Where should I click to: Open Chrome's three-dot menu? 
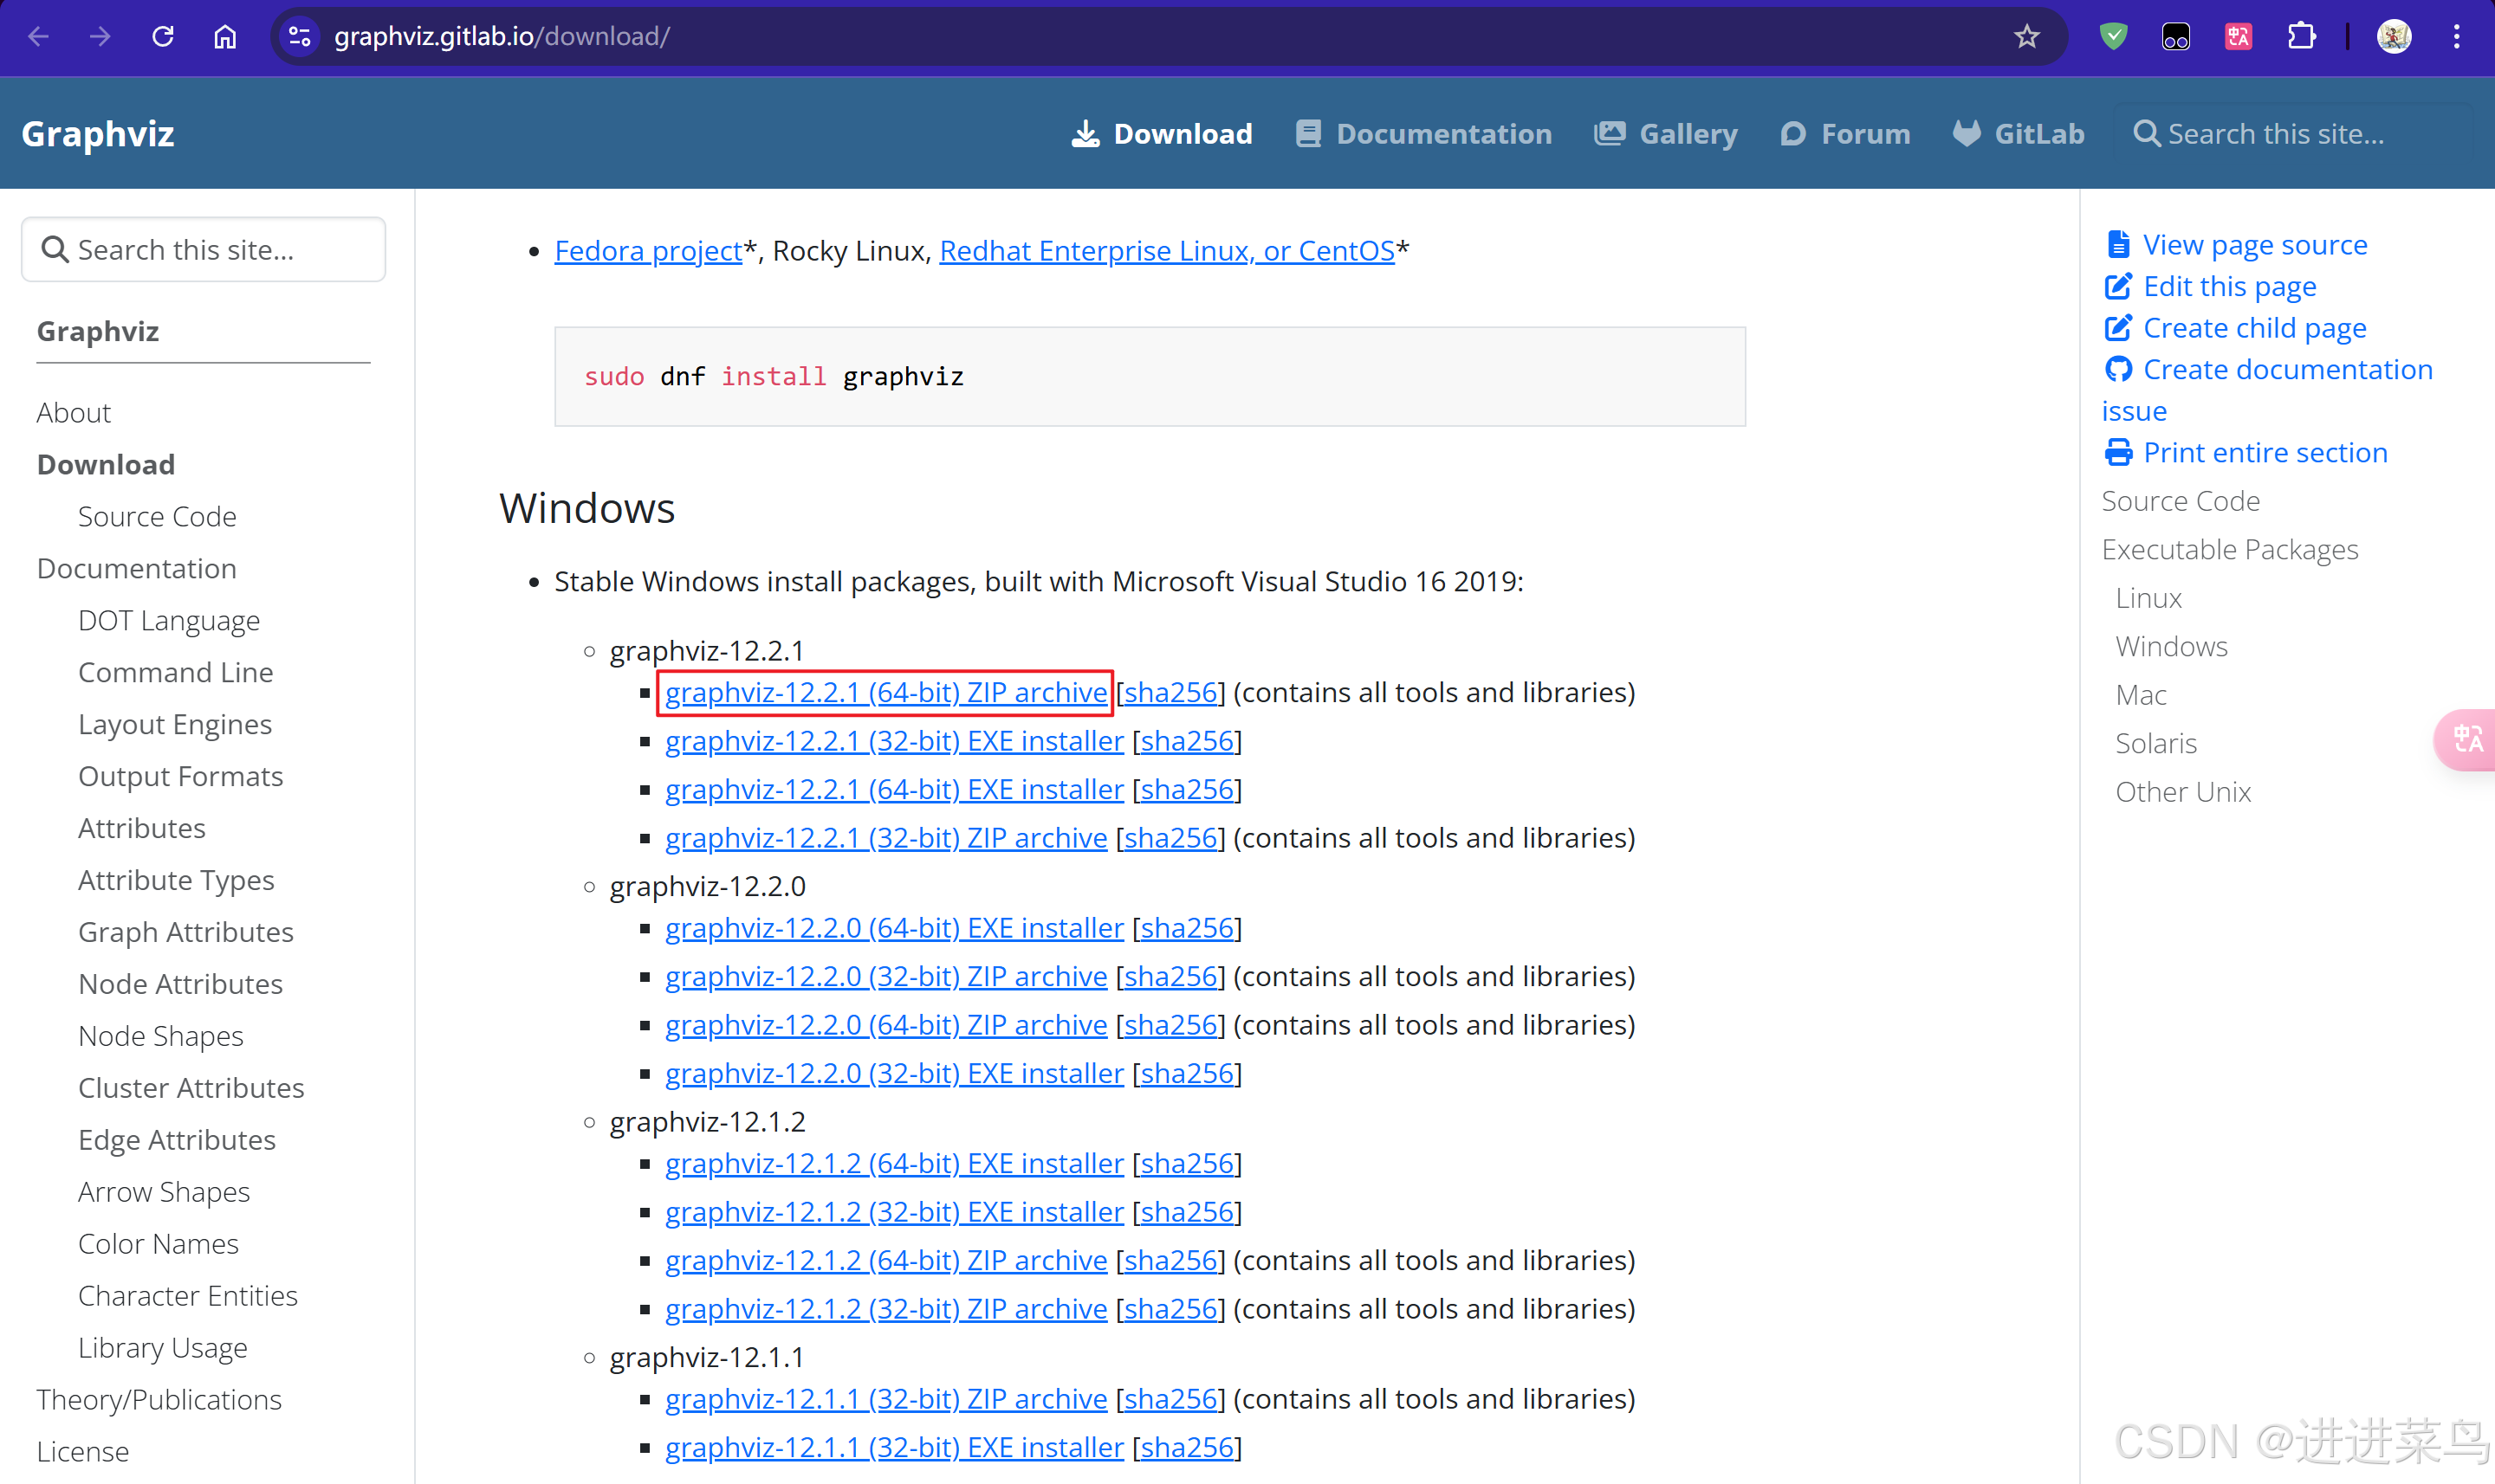[2456, 37]
